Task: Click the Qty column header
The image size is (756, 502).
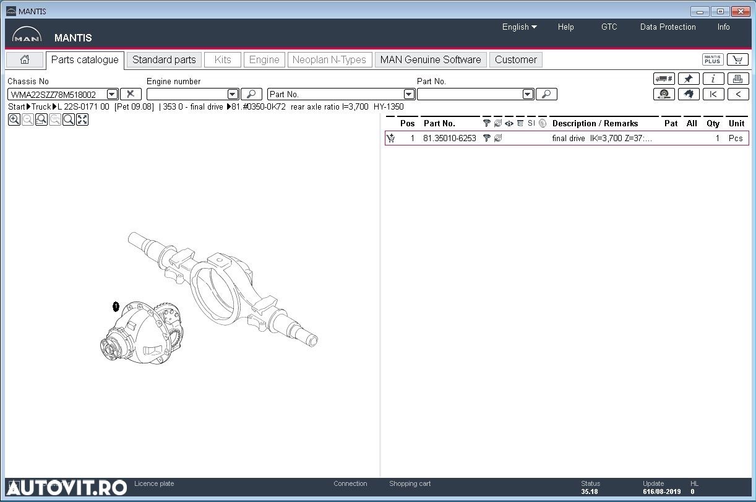Action: coord(713,123)
